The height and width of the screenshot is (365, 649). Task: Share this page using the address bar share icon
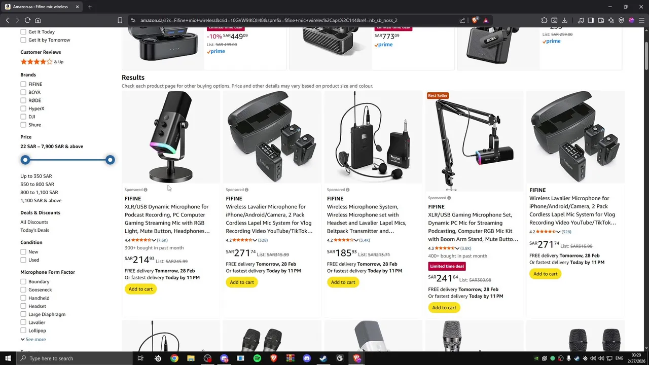click(x=462, y=20)
